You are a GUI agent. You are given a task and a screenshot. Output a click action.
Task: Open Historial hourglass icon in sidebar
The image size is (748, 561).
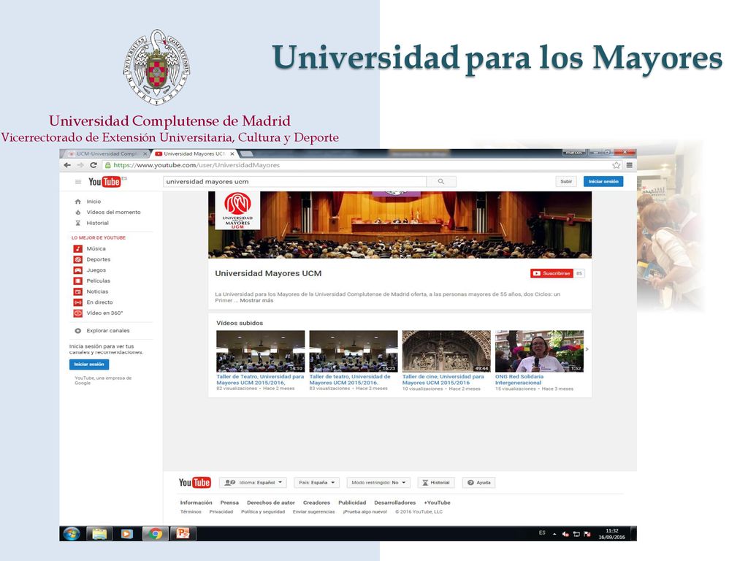pyautogui.click(x=77, y=224)
